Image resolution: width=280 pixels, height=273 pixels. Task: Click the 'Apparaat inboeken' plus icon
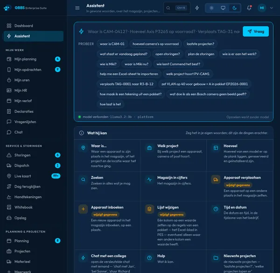(83, 209)
